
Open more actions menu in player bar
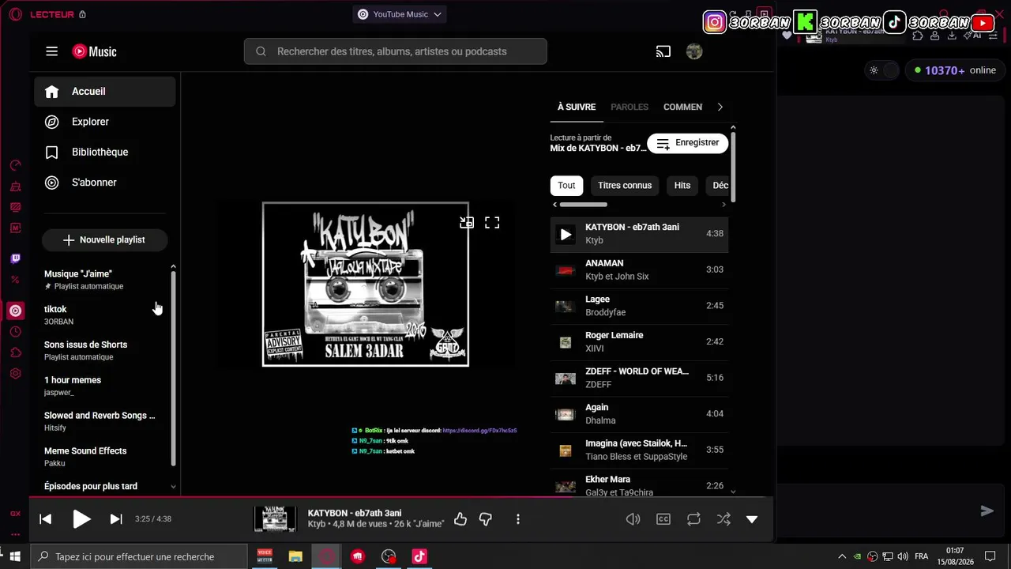click(x=518, y=519)
